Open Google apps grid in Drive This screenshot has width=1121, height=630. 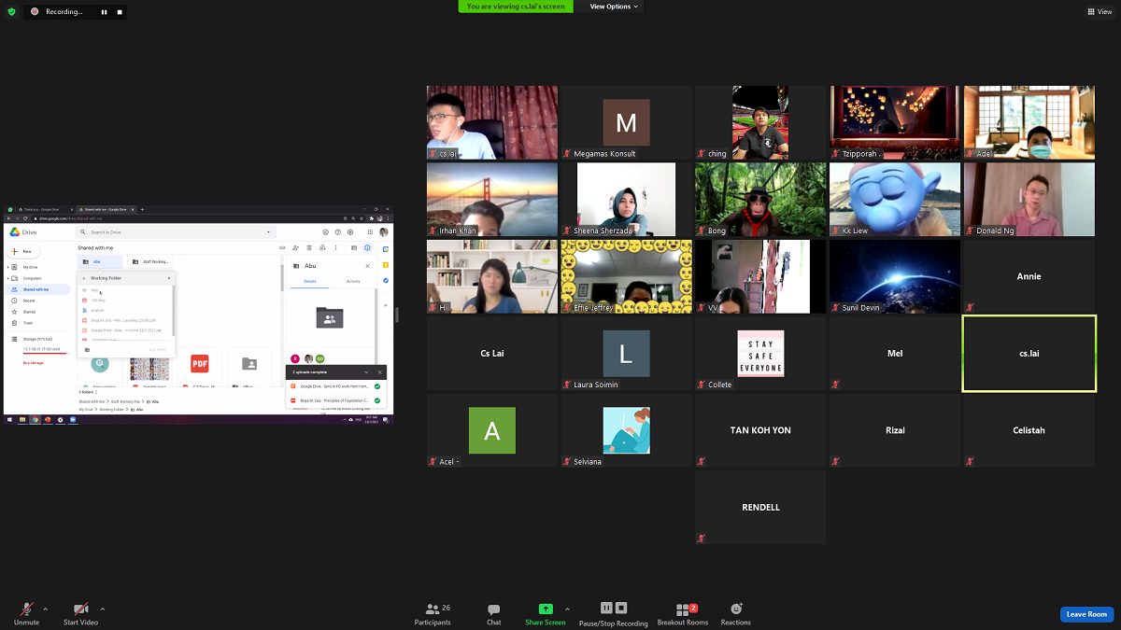(370, 232)
